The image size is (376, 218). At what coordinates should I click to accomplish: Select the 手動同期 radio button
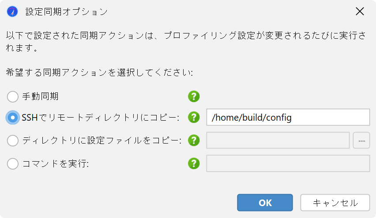click(x=13, y=97)
